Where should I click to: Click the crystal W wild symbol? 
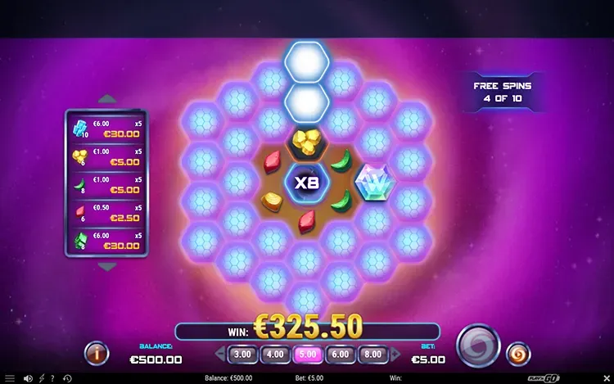tap(374, 183)
